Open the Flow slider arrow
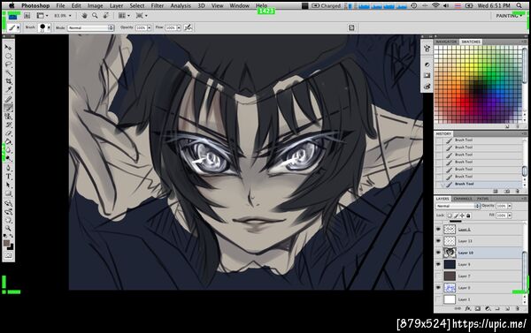The image size is (531, 333). 179,27
